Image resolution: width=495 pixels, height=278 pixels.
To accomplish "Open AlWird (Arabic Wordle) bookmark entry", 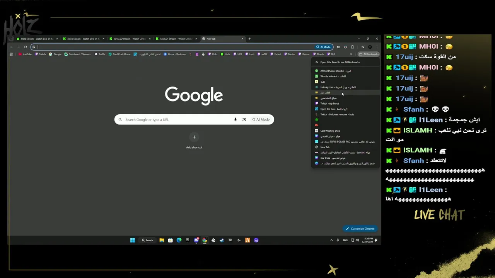I will pyautogui.click(x=346, y=71).
